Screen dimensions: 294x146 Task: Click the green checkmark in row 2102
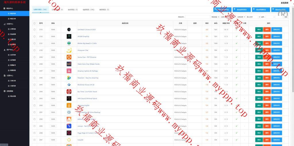(237, 36)
